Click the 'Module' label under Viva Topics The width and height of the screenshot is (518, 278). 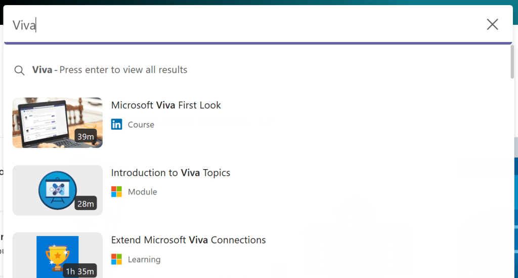click(142, 192)
